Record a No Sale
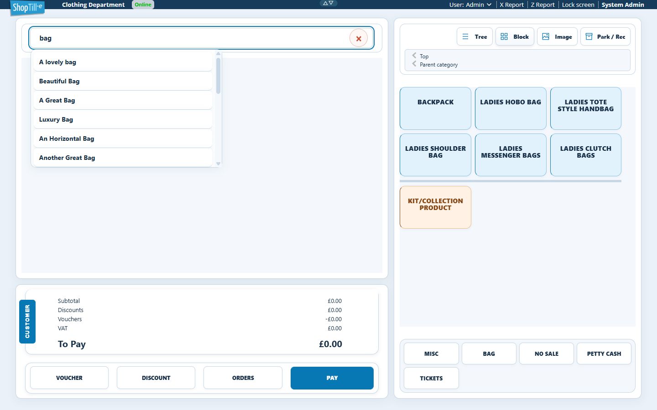 tap(547, 354)
